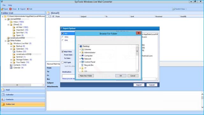
Task: Select the Desktop icon in Browse For Folder
Action: point(81,46)
